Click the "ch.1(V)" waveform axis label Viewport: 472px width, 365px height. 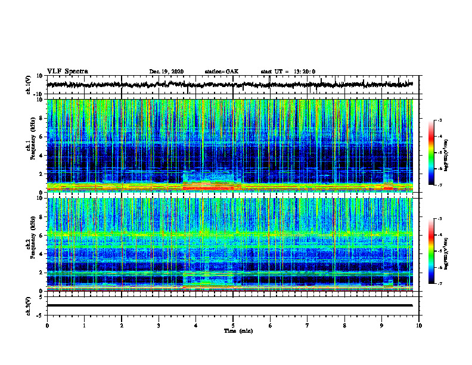tap(29, 85)
